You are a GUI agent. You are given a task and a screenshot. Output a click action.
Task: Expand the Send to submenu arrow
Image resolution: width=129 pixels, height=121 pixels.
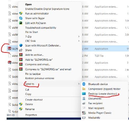(79, 84)
